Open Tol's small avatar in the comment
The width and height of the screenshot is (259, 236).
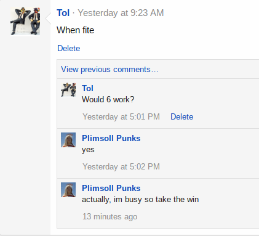pyautogui.click(x=68, y=90)
